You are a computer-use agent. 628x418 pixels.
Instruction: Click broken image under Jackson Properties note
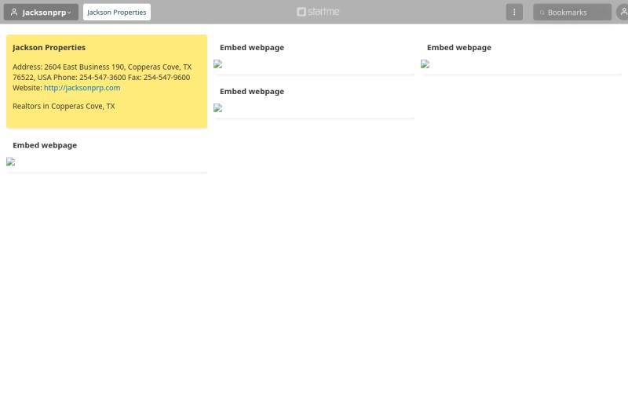pos(11,162)
